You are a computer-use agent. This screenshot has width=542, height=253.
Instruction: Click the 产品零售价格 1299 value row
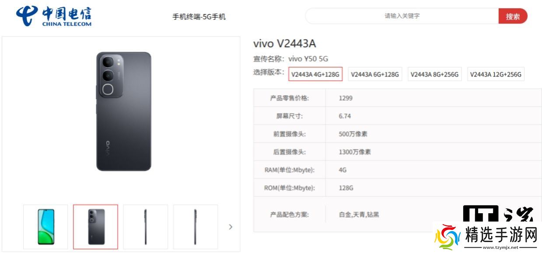[397, 98]
